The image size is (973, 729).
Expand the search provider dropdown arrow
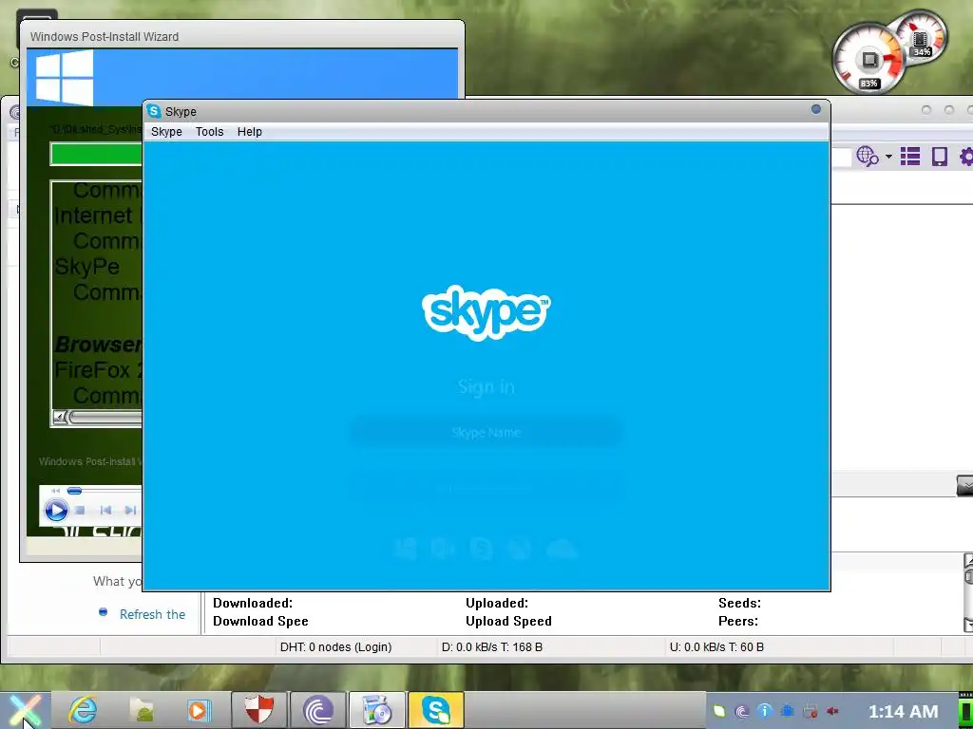[x=888, y=157]
